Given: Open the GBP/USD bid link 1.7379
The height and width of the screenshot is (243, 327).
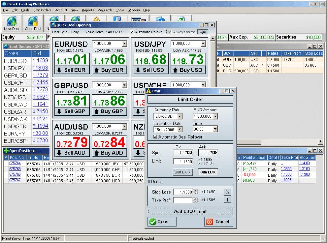Looking at the screenshot, I should (40, 75).
